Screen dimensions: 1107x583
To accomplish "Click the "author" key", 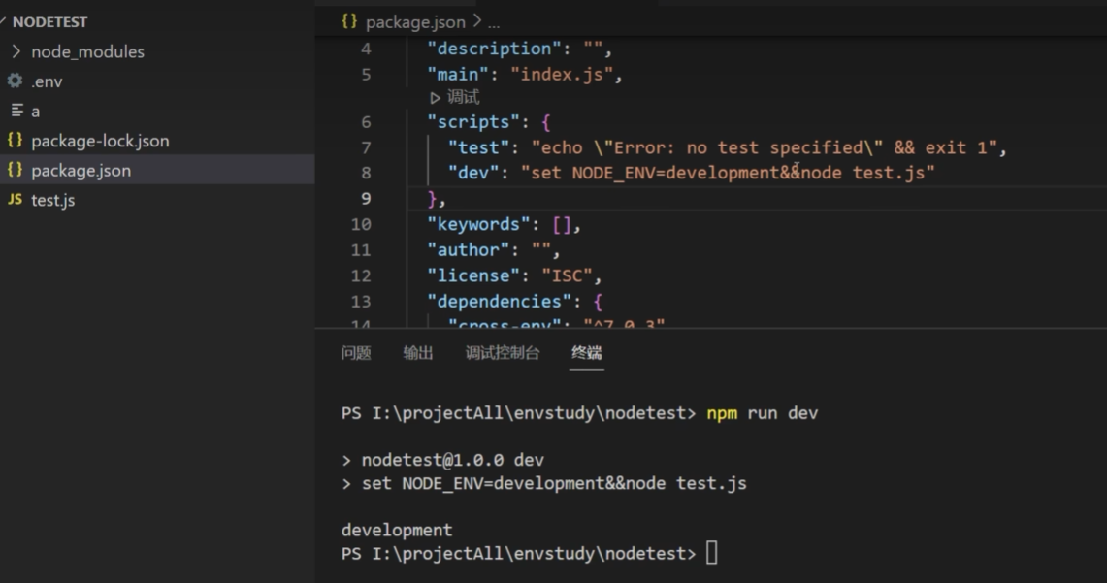I will 468,250.
